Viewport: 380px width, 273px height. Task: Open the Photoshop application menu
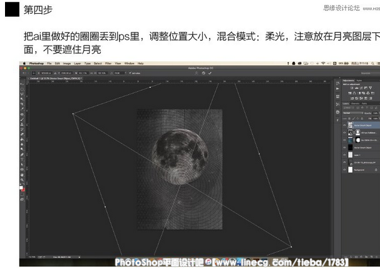pos(36,64)
